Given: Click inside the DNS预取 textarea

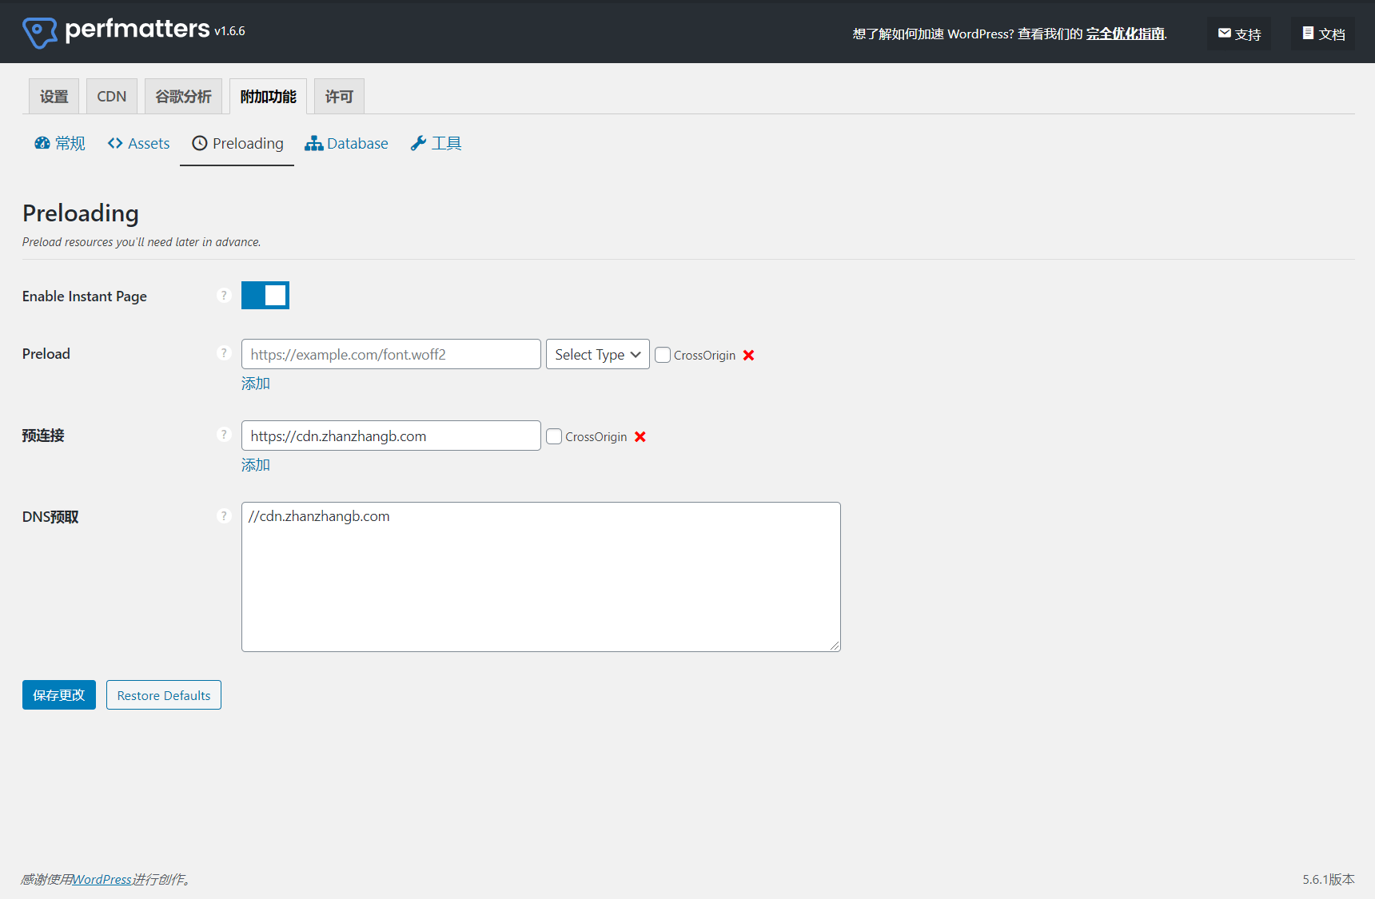Looking at the screenshot, I should 541,577.
